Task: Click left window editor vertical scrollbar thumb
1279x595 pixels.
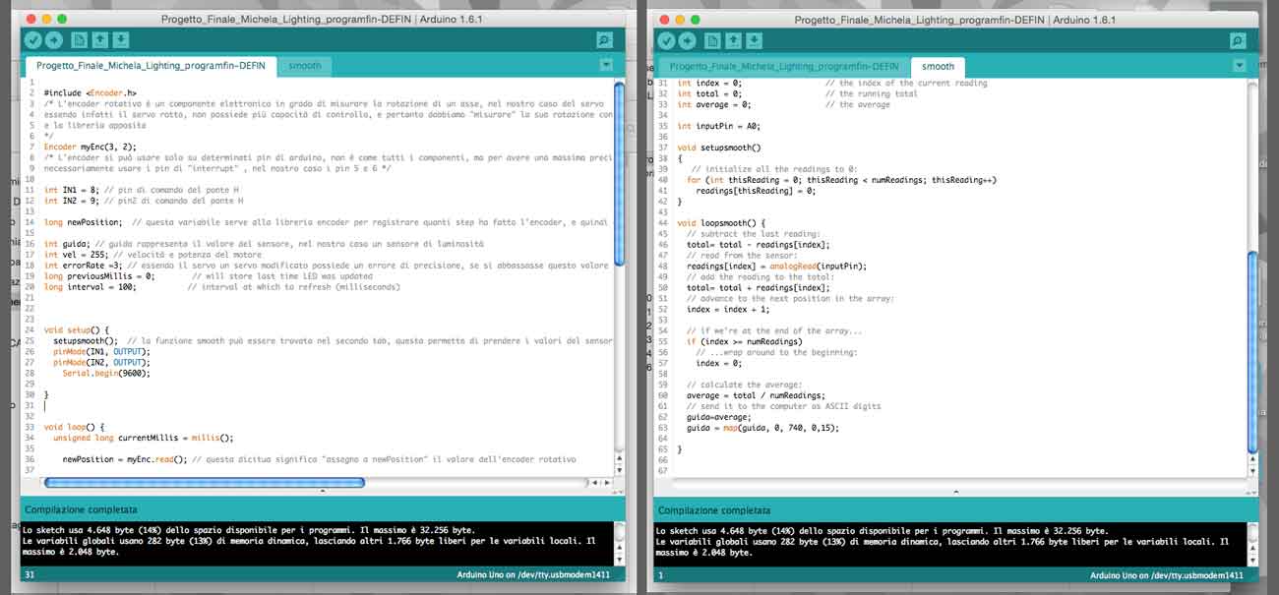Action: click(619, 173)
